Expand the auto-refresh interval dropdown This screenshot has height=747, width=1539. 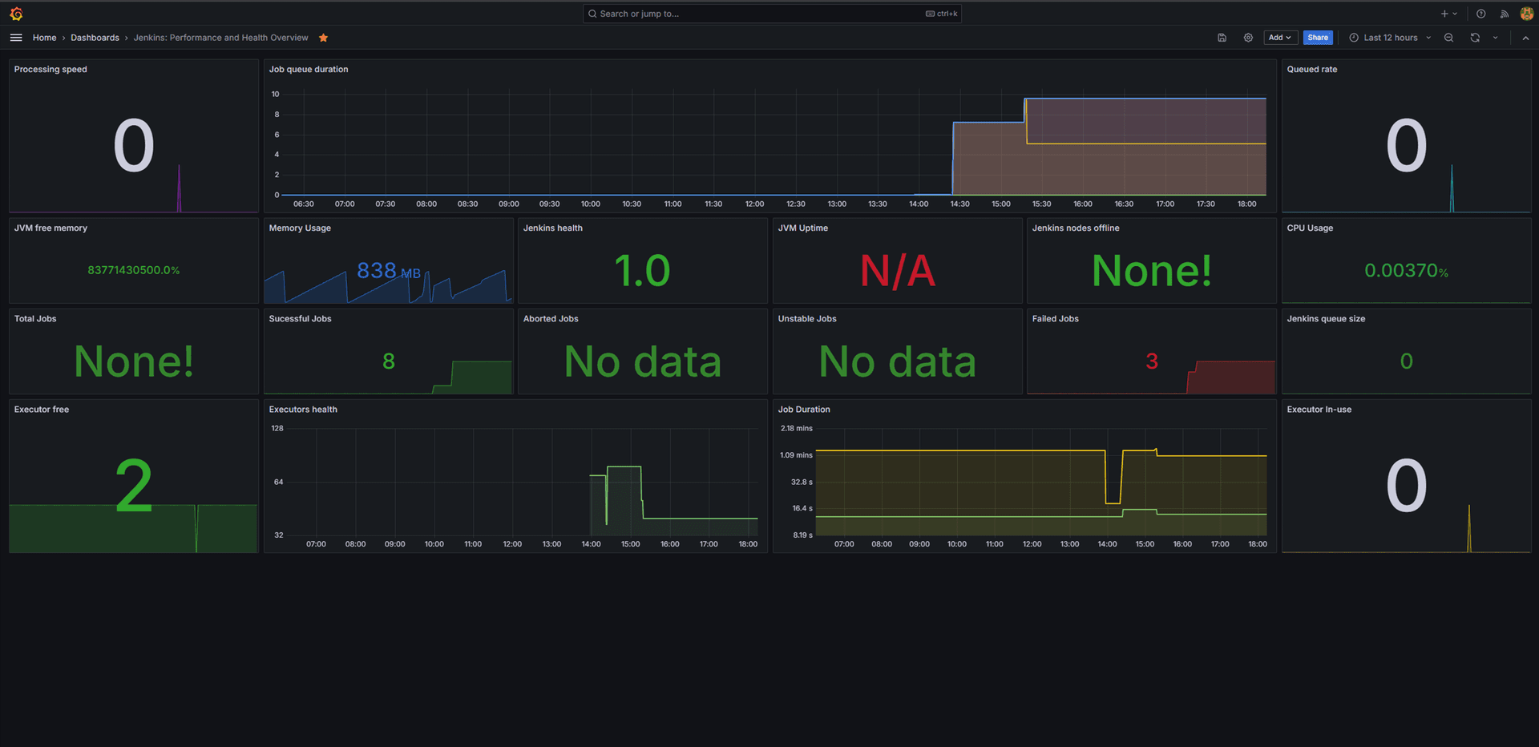coord(1495,38)
